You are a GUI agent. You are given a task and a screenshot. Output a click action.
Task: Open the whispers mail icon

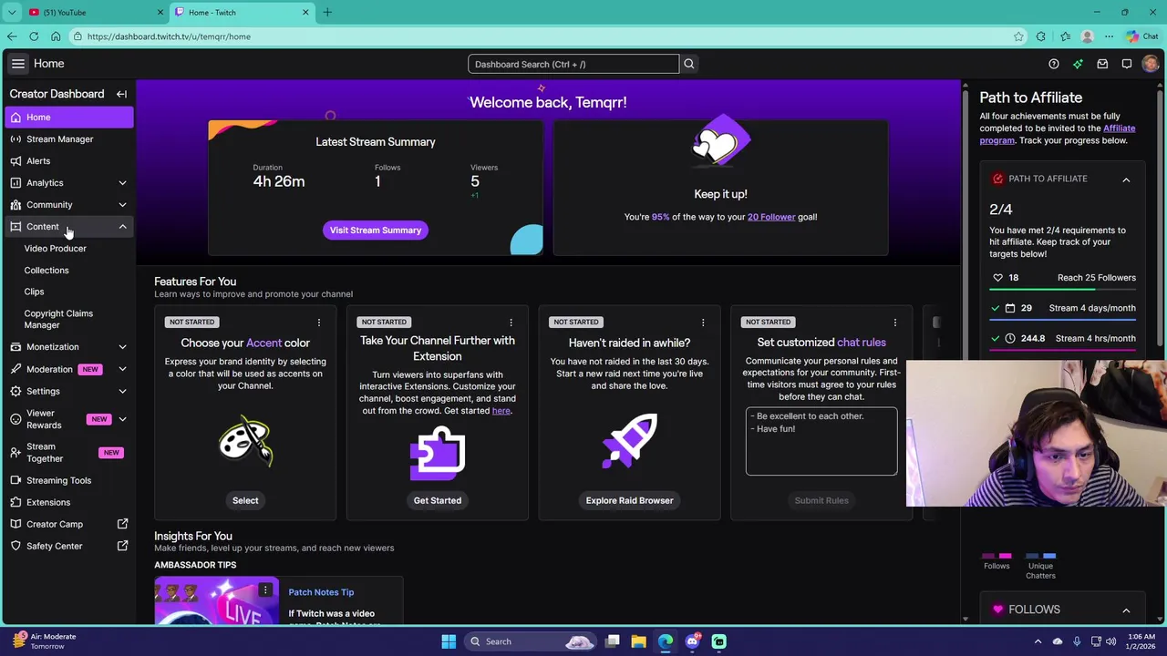click(1102, 64)
